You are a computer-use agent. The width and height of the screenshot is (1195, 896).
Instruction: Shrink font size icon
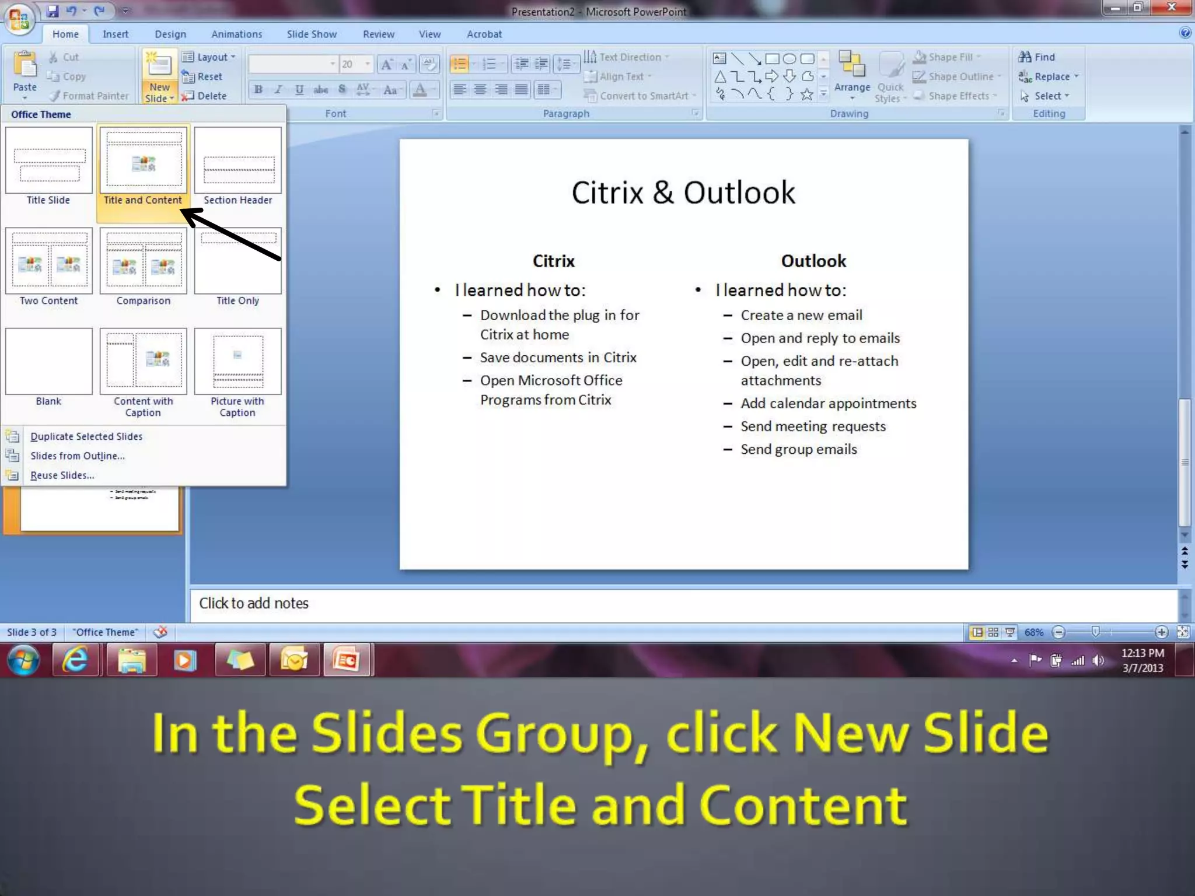[406, 64]
